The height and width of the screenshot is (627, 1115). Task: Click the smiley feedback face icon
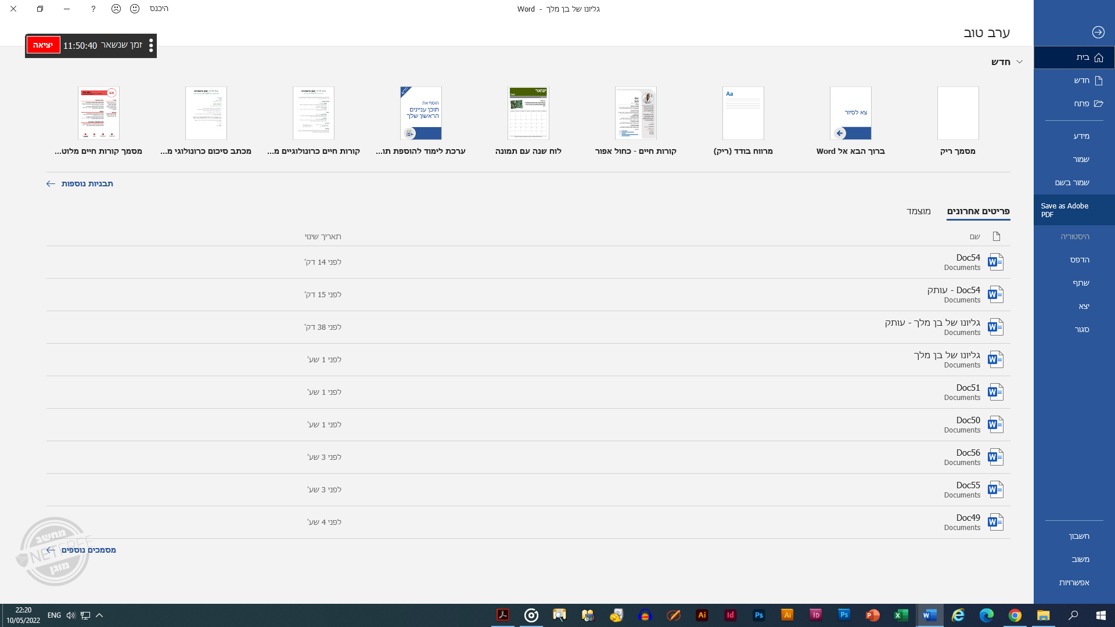pos(135,9)
